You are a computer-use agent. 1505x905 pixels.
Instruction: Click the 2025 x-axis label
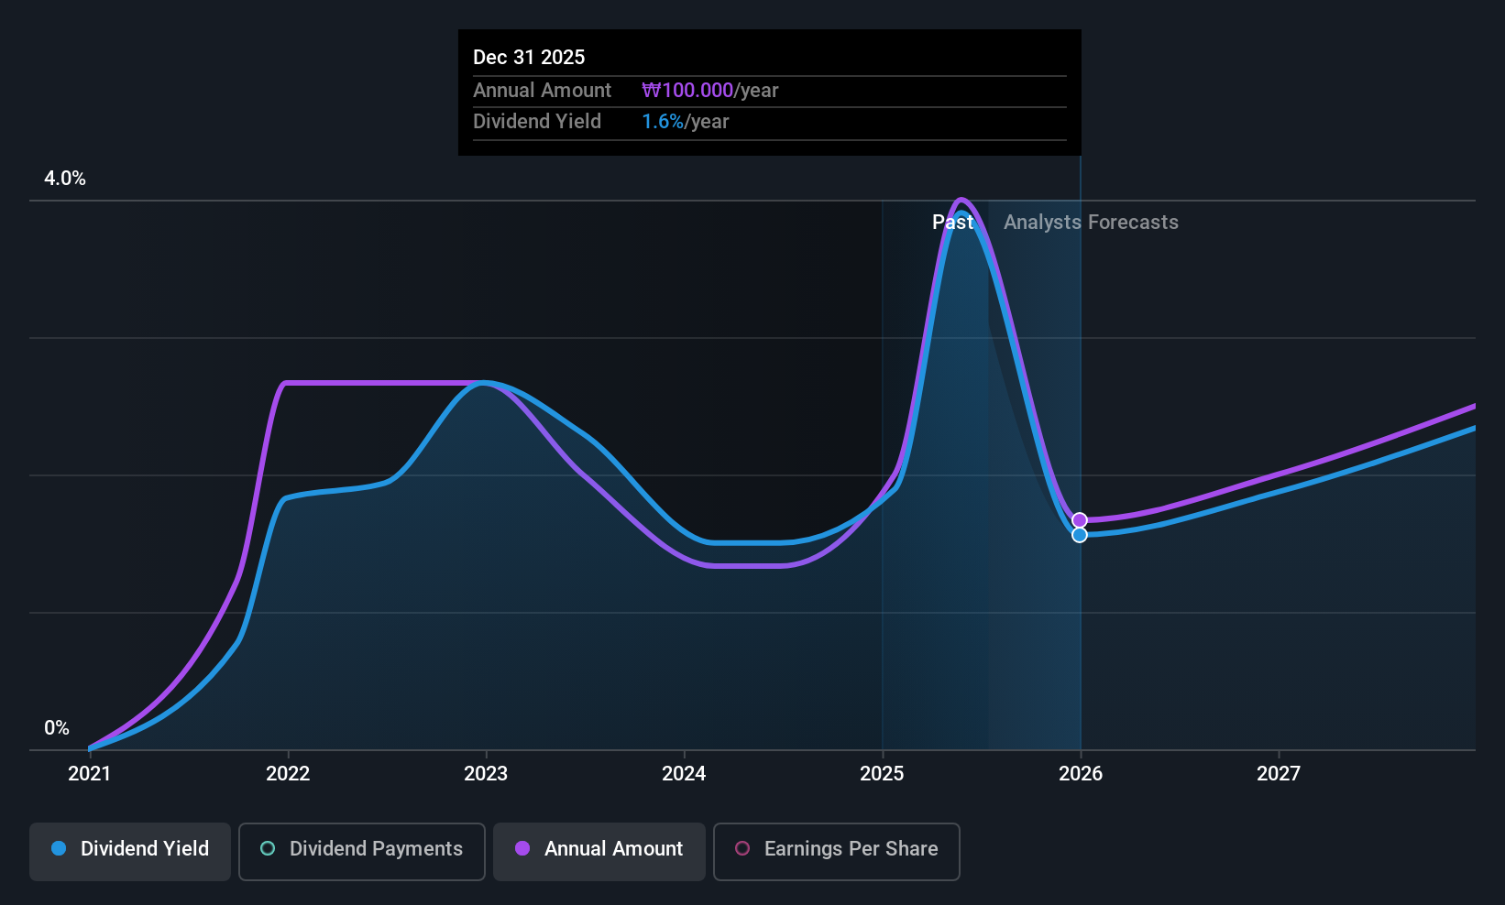[x=882, y=774]
